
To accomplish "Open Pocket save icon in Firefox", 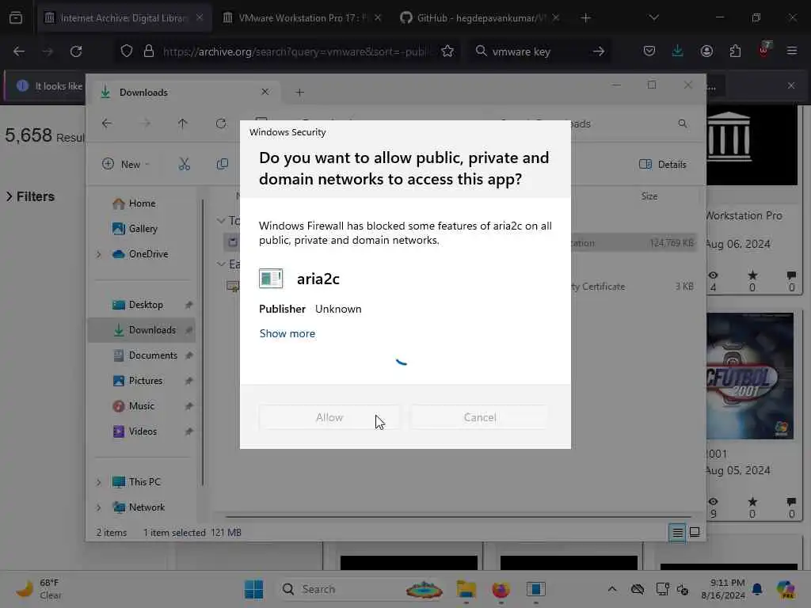I will 649,51.
